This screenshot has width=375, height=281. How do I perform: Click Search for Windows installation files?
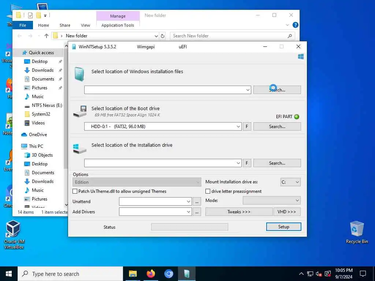coord(277,90)
